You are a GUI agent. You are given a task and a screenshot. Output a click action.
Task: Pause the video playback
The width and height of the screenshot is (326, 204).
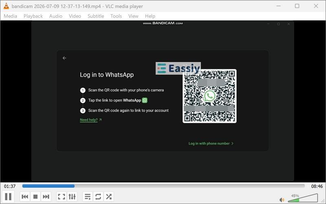[8, 197]
